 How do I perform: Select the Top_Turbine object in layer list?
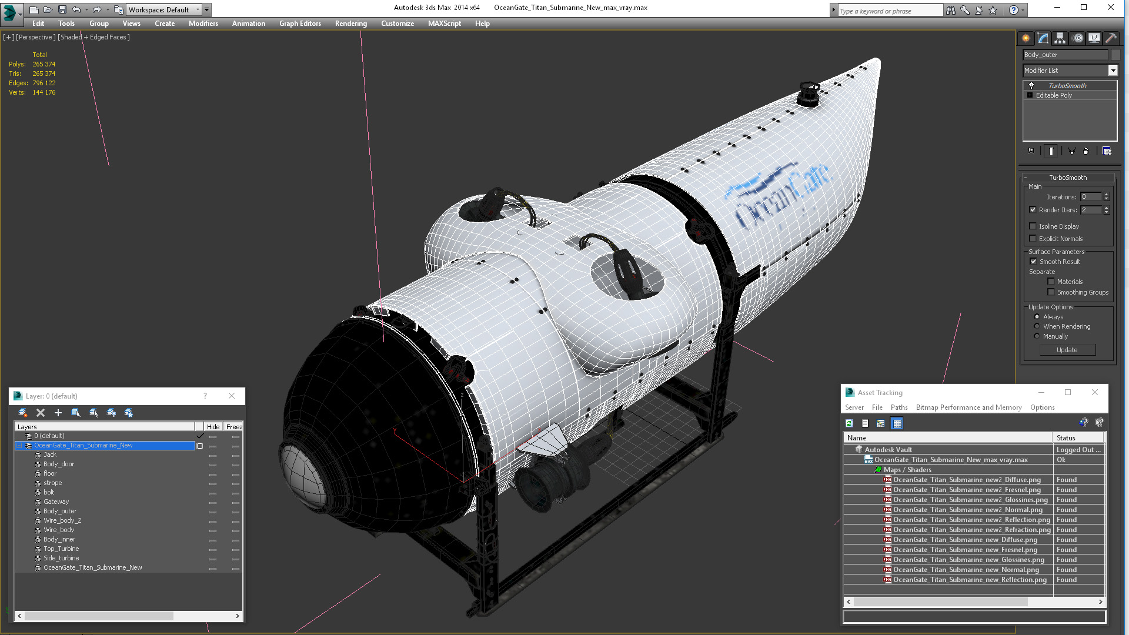61,549
